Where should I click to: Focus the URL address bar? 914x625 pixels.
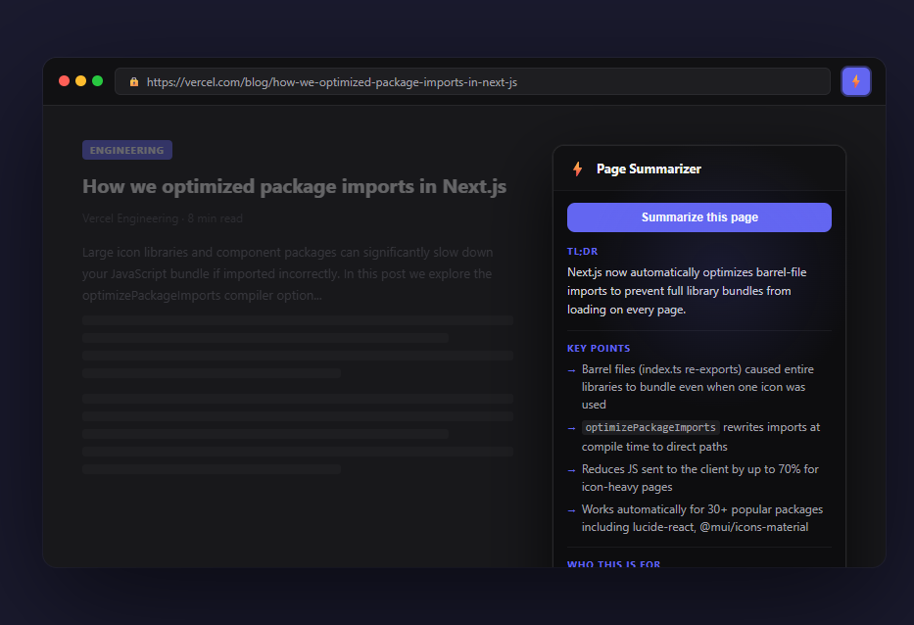(x=472, y=81)
